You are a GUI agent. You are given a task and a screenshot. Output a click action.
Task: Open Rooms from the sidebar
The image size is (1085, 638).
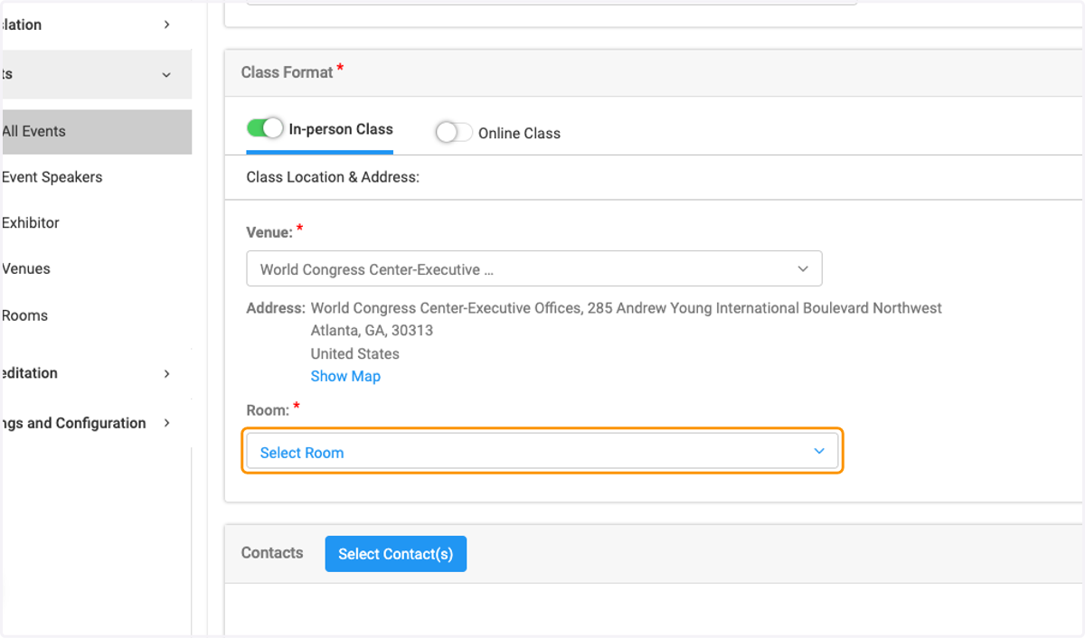[x=24, y=315]
